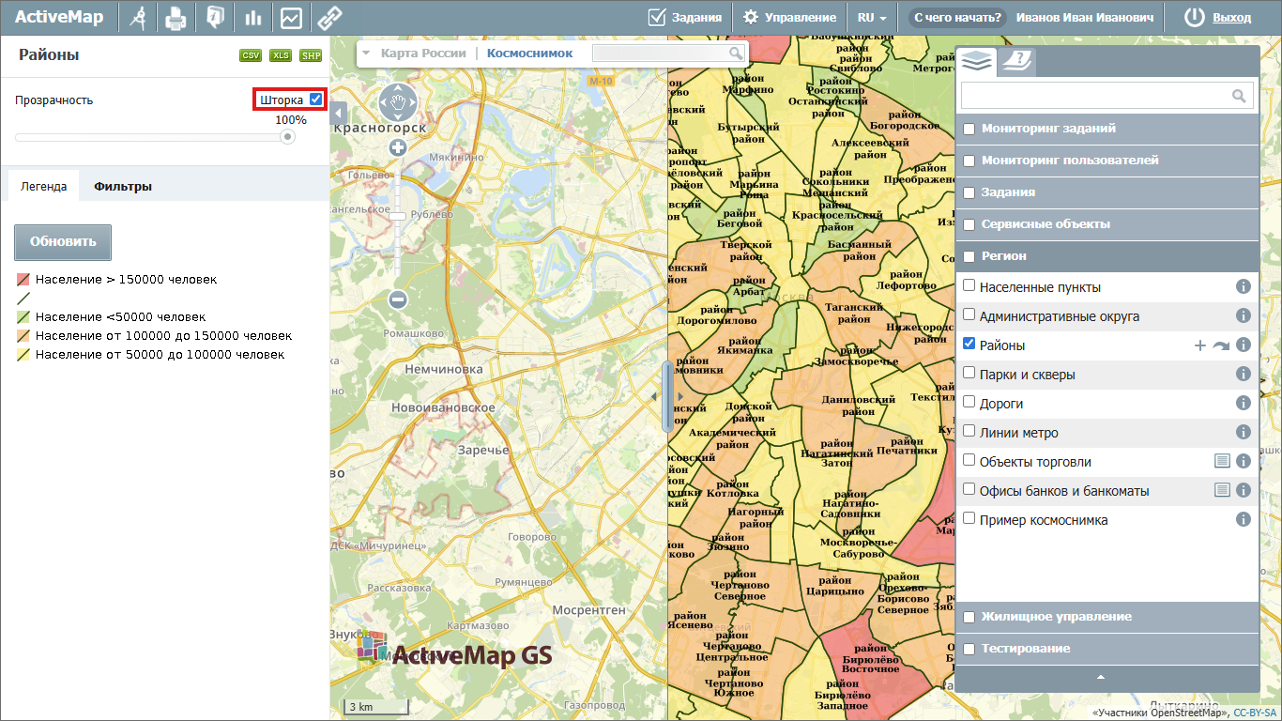Viewport: 1282px width, 721px height.
Task: Export Районы layer as SHP
Action: pyautogui.click(x=311, y=55)
